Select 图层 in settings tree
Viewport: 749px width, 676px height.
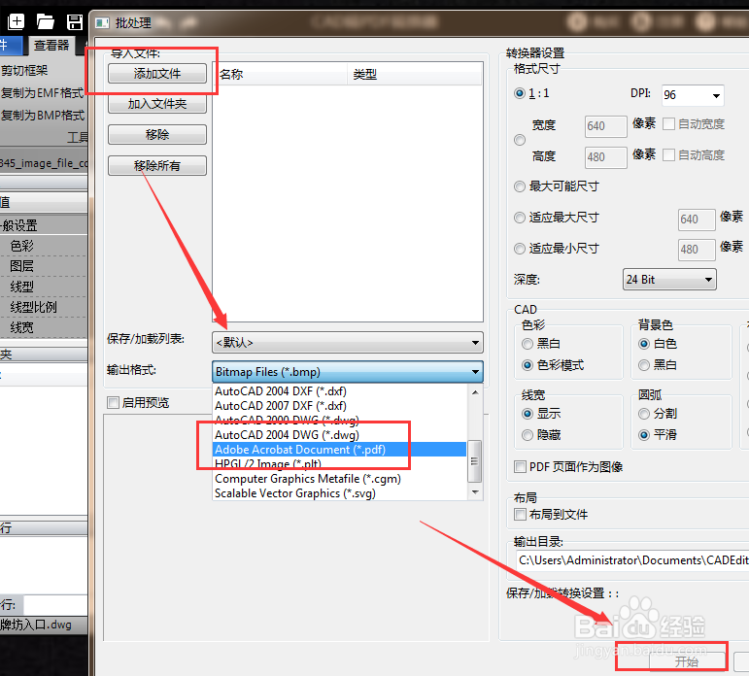(x=22, y=266)
